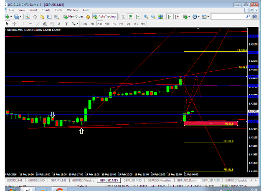
Task: Click the Templates icon
Action: coord(204,17)
